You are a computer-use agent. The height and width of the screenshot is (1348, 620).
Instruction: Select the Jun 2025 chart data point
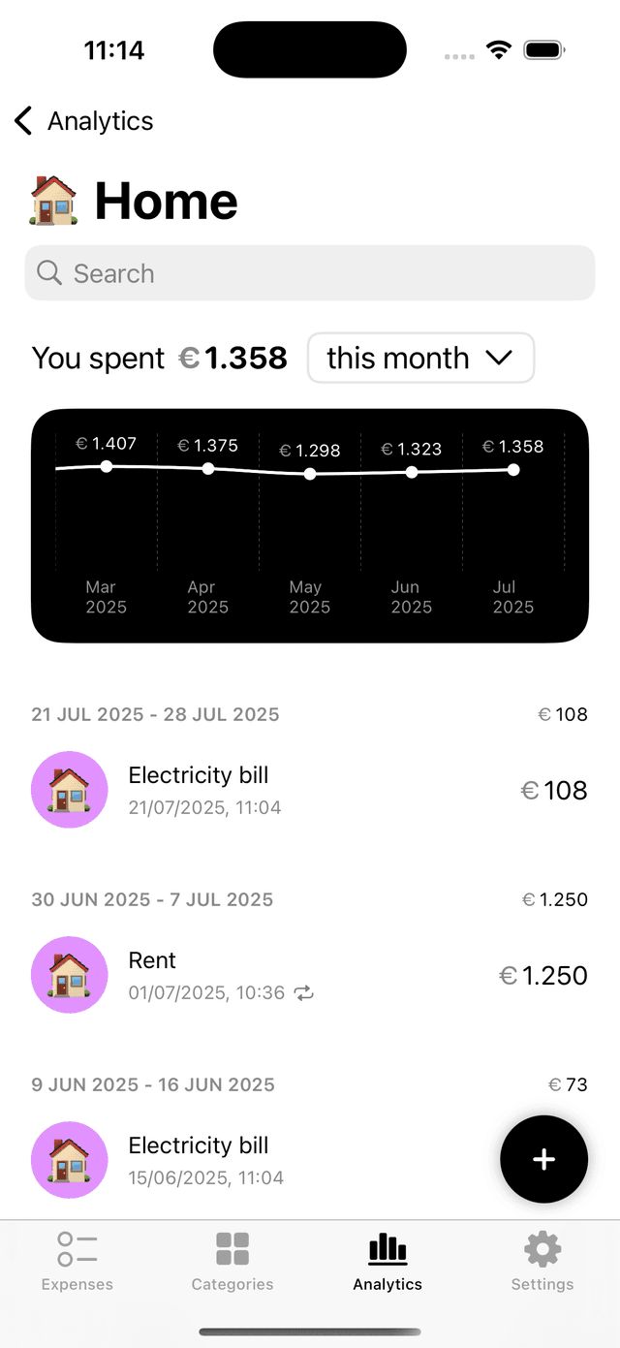coord(412,472)
